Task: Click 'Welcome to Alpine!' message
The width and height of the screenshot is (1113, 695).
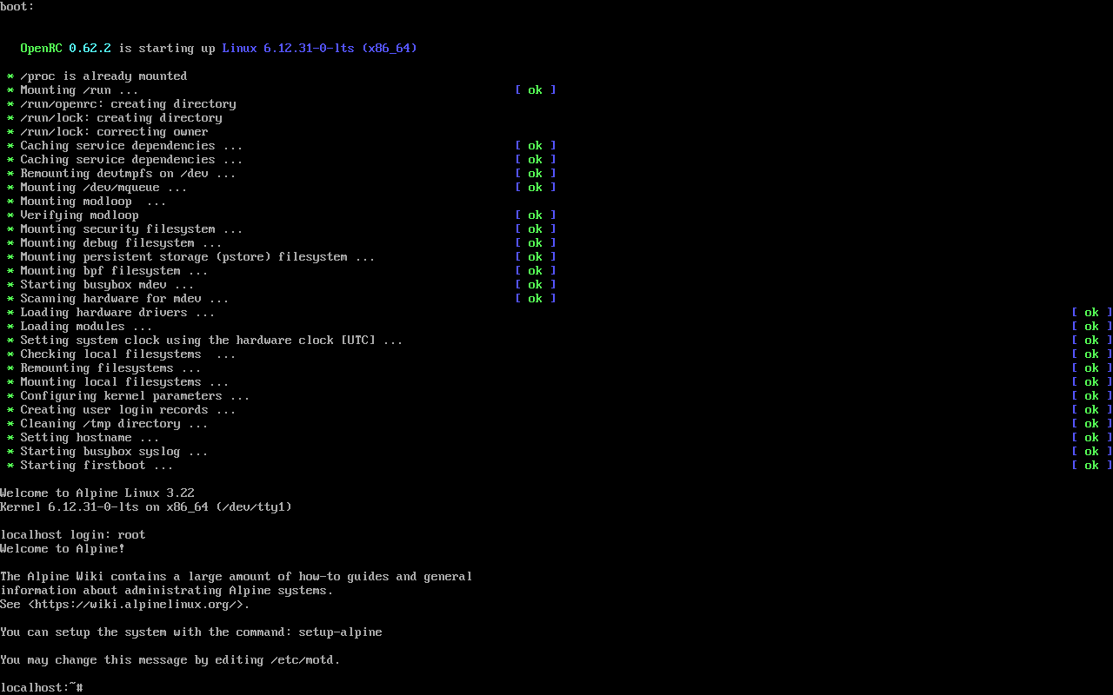Action: click(63, 549)
